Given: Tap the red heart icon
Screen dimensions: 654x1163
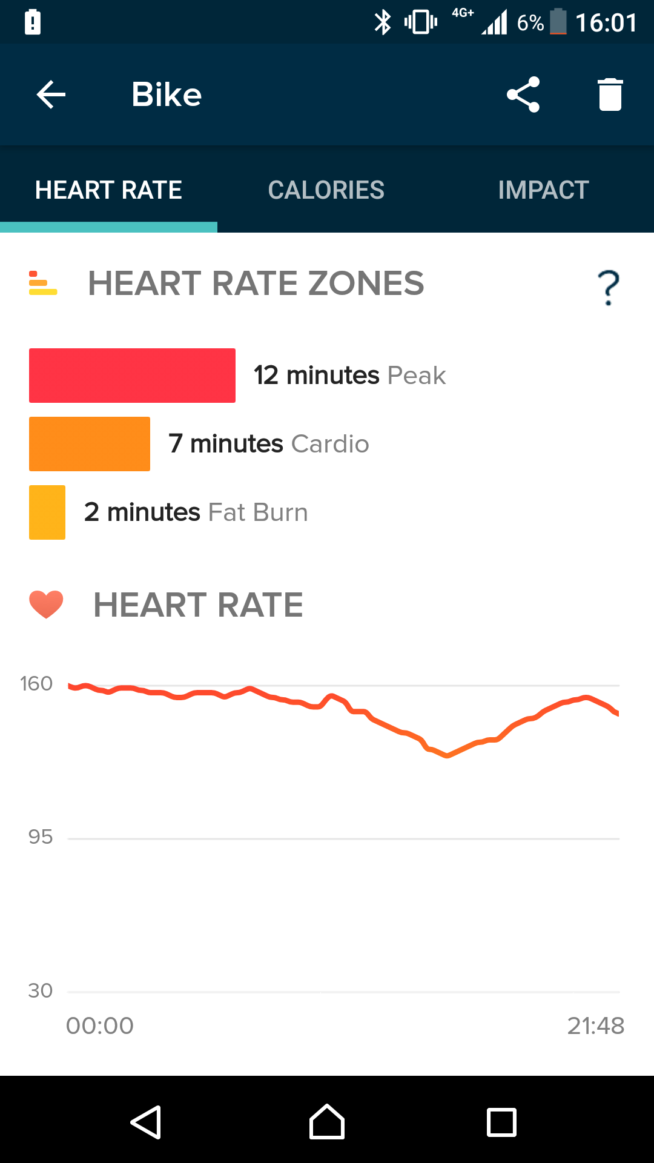Looking at the screenshot, I should [x=46, y=605].
